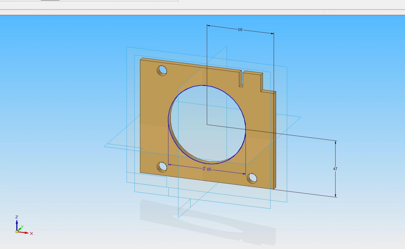405x249 pixels.
Task: Select the 47 dimension value
Action: (x=335, y=169)
